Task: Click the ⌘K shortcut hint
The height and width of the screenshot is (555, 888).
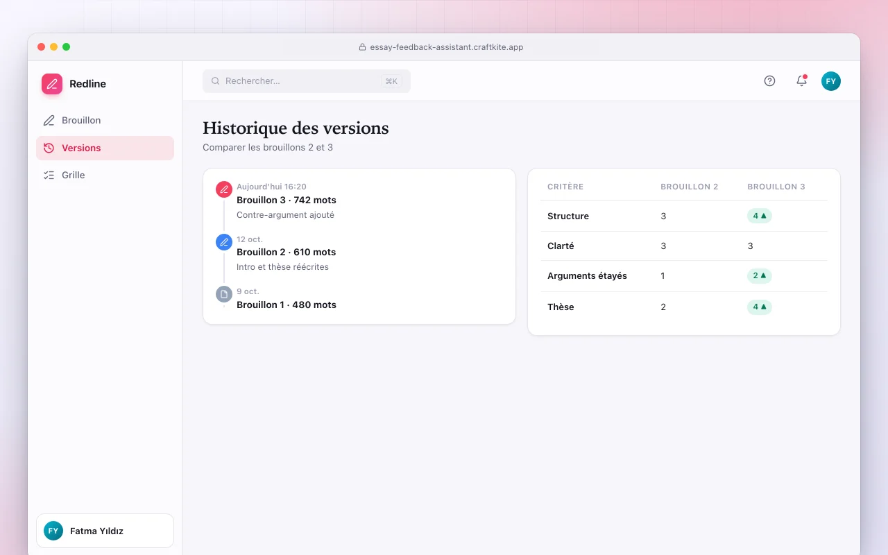Action: click(391, 81)
